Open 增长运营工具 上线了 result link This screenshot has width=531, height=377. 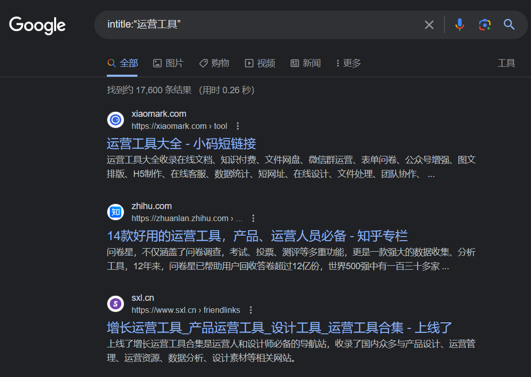pos(279,327)
